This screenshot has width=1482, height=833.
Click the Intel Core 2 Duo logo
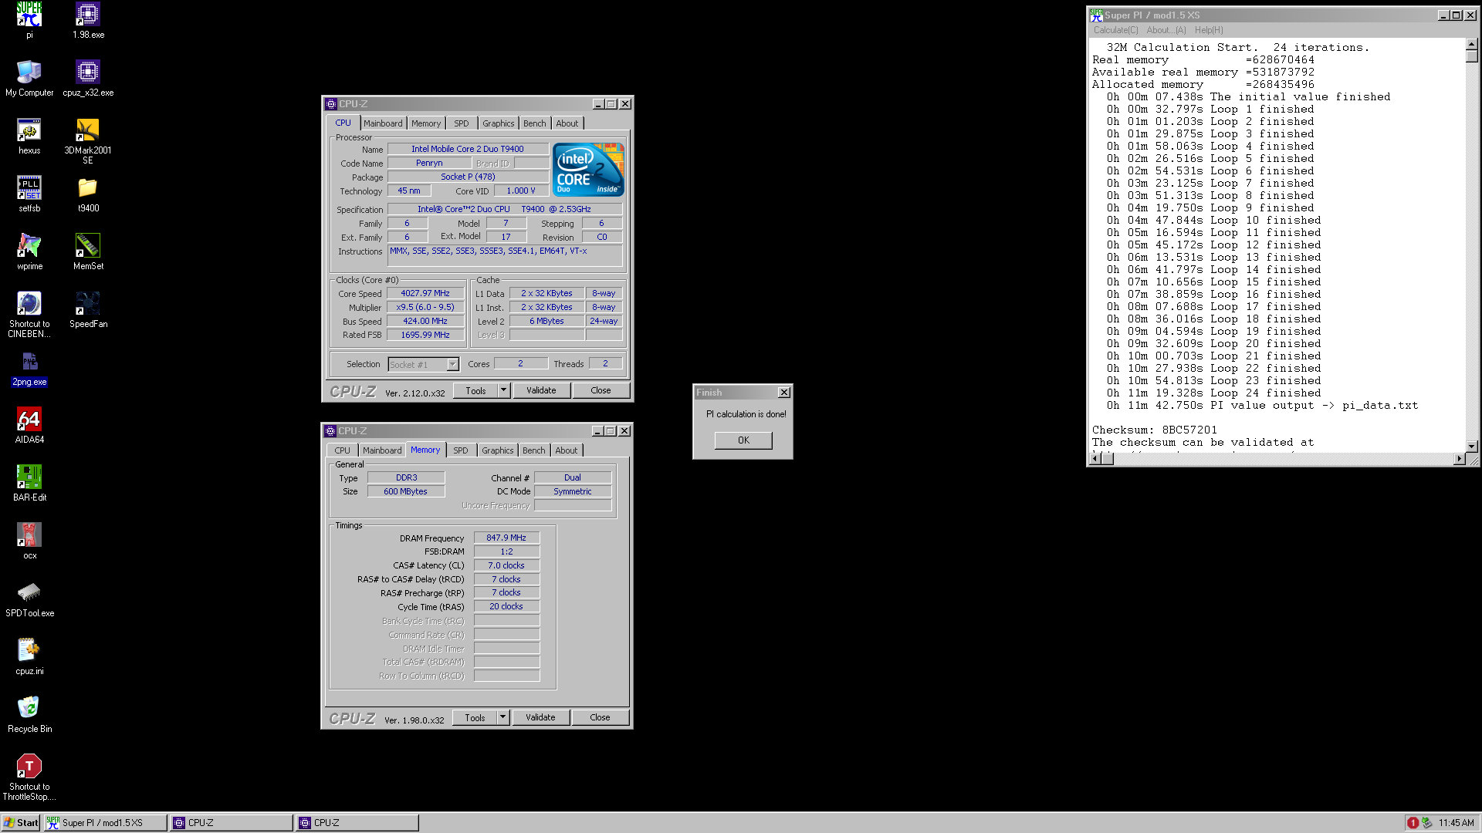click(588, 169)
